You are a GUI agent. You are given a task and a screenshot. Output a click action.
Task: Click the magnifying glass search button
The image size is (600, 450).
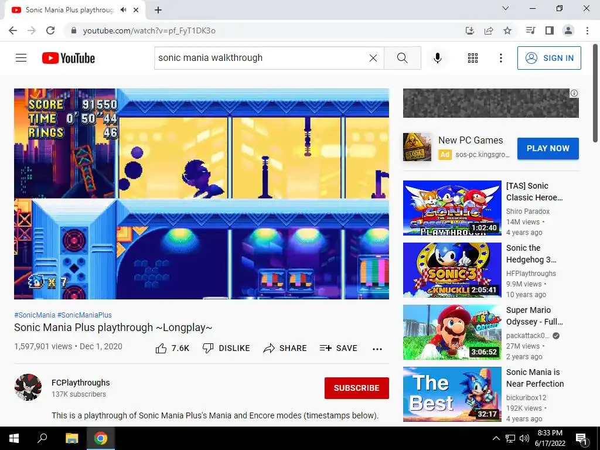(x=402, y=58)
